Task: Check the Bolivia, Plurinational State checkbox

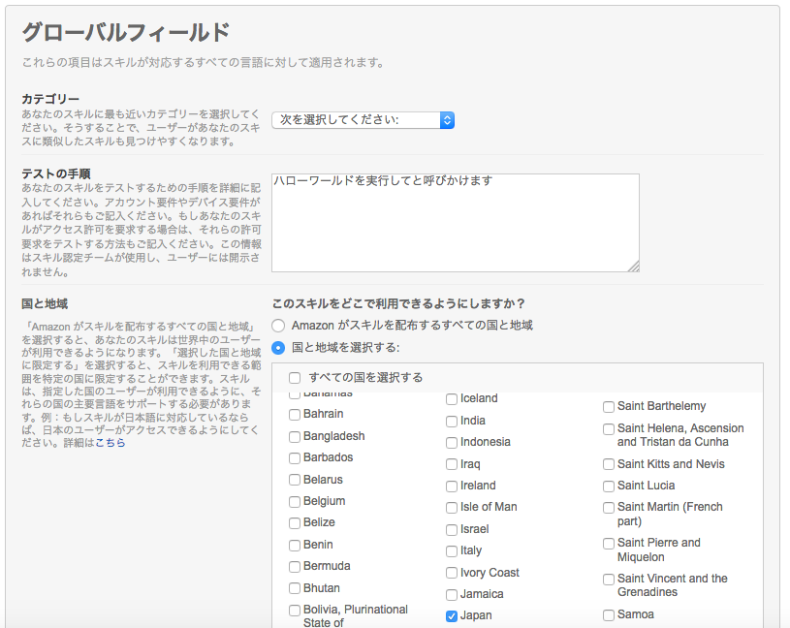Action: [295, 611]
